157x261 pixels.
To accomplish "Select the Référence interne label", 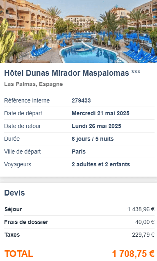I will pos(27,100).
